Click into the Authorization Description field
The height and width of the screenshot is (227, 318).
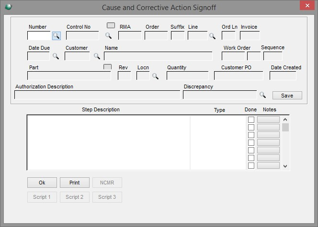(97, 95)
